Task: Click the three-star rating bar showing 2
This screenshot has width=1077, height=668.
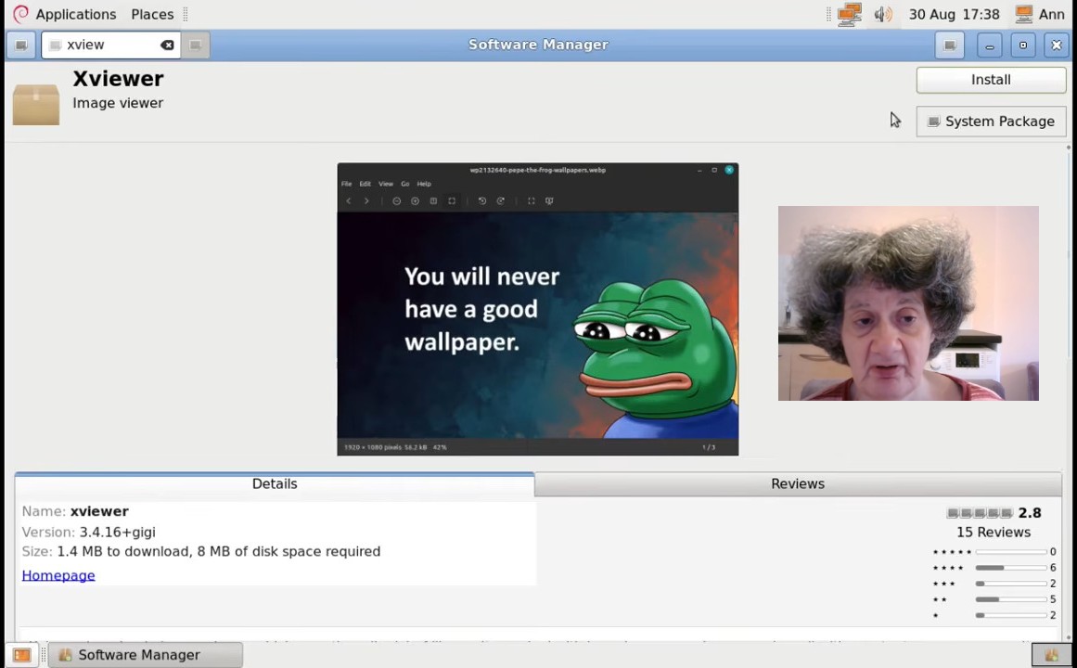Action: click(x=1010, y=584)
